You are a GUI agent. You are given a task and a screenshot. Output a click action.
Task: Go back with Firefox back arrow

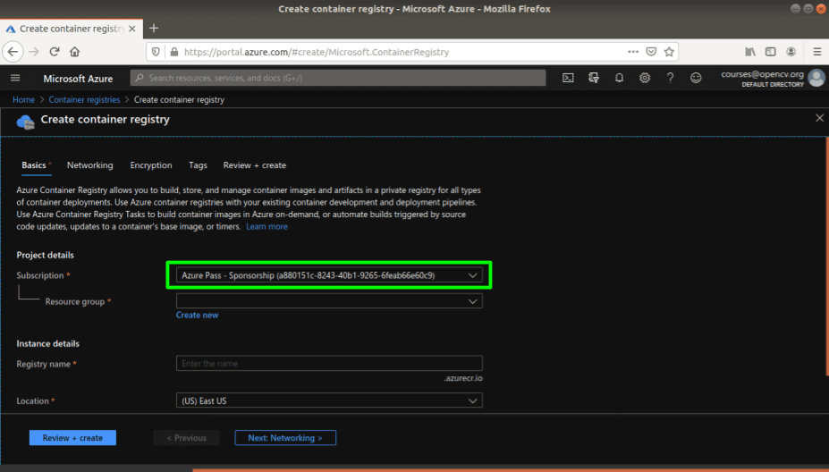click(x=13, y=52)
